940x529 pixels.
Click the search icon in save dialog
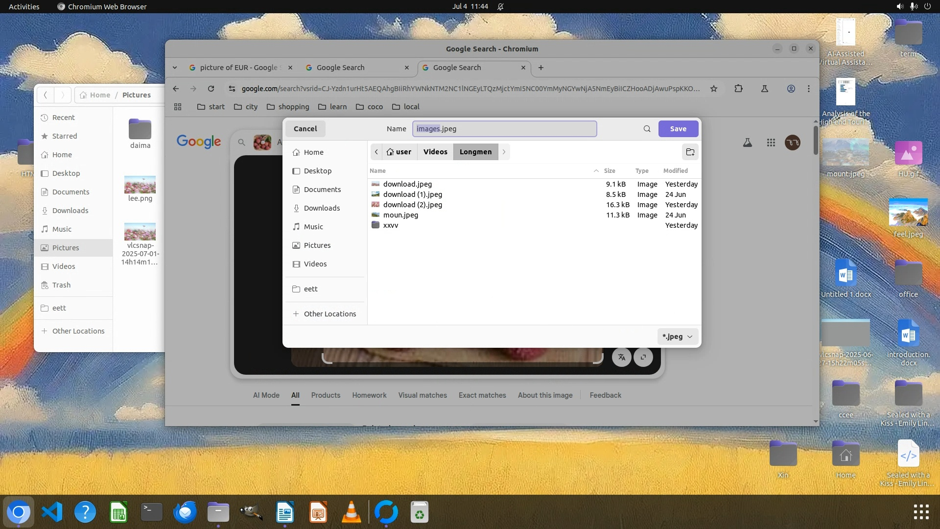tap(647, 129)
